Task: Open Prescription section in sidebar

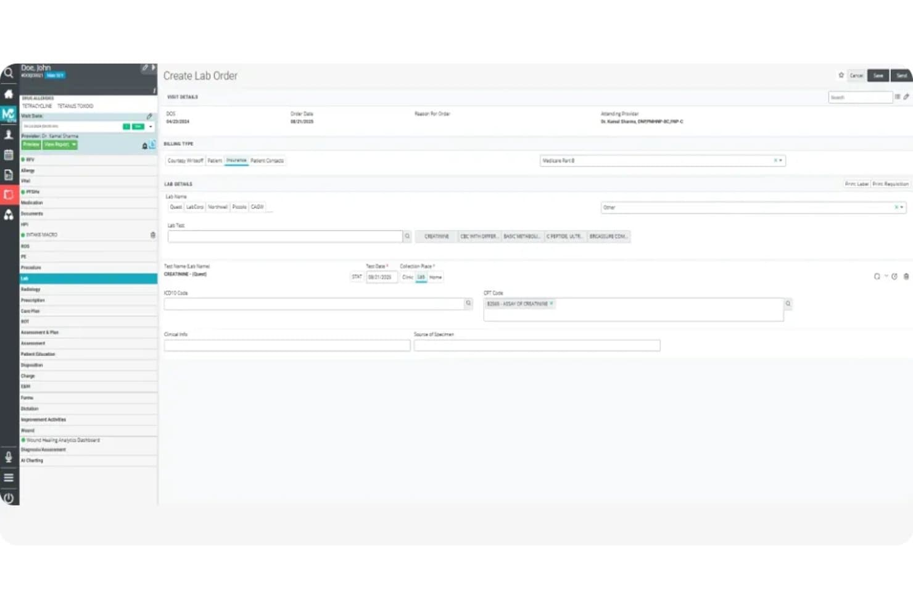Action: (x=88, y=300)
